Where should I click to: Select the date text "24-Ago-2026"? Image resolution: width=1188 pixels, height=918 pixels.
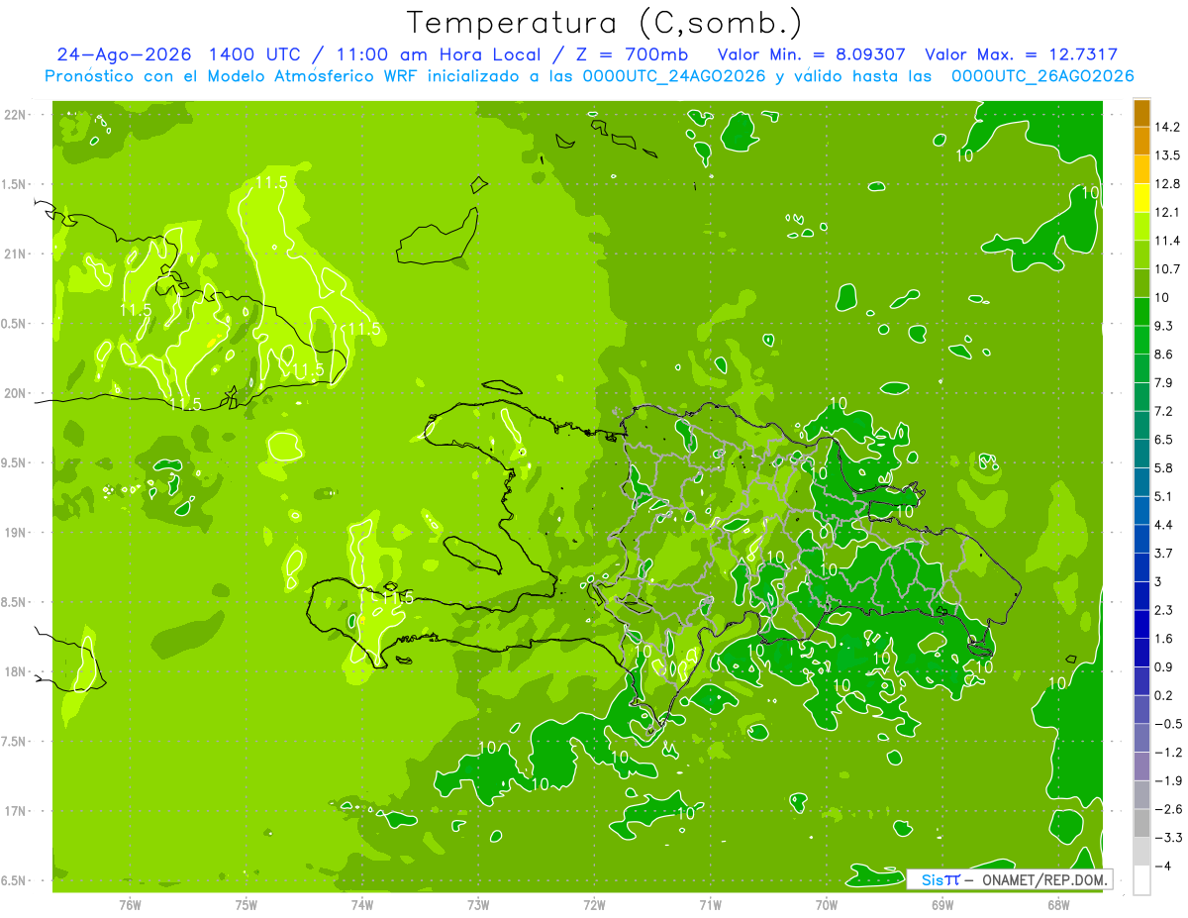point(126,54)
